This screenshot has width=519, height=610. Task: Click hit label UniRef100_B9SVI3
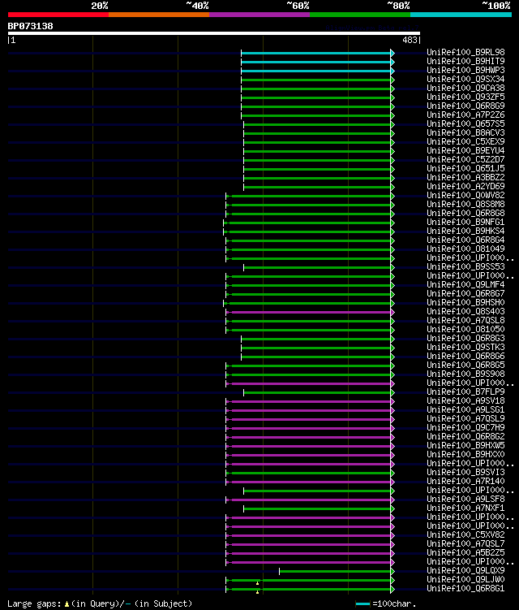[465, 473]
